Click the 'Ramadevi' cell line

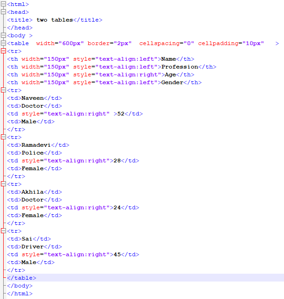[x=38, y=145]
